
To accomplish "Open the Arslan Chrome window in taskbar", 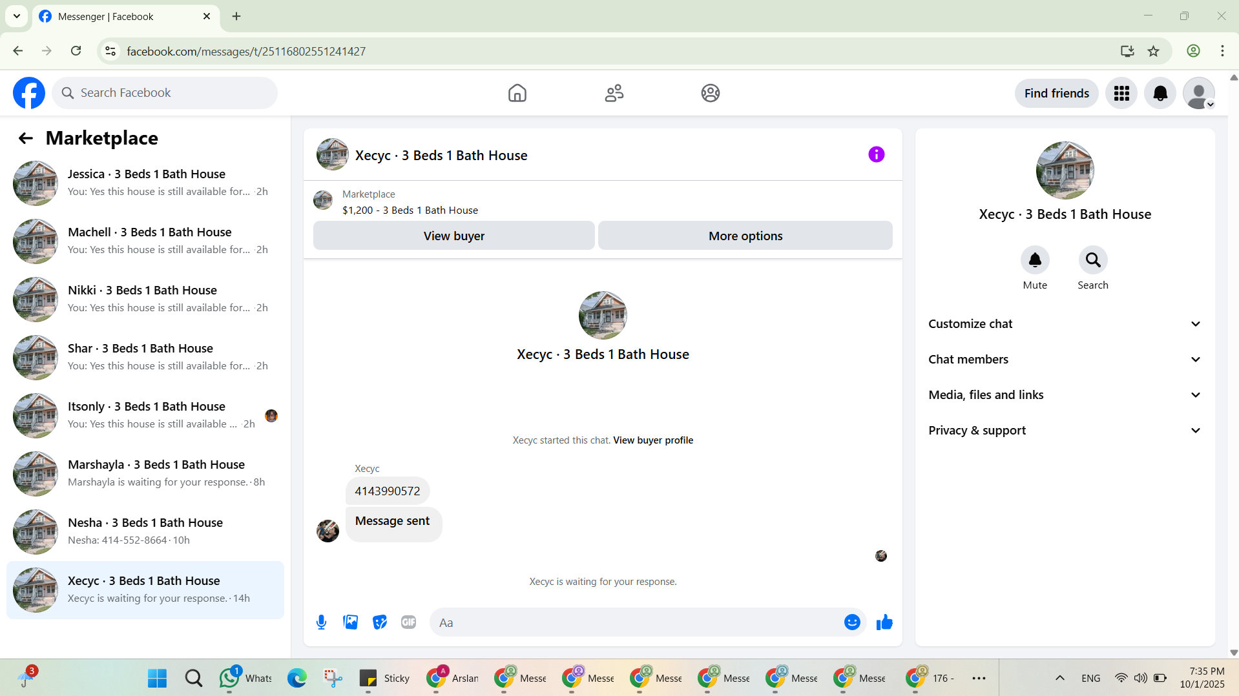I will pos(453,678).
